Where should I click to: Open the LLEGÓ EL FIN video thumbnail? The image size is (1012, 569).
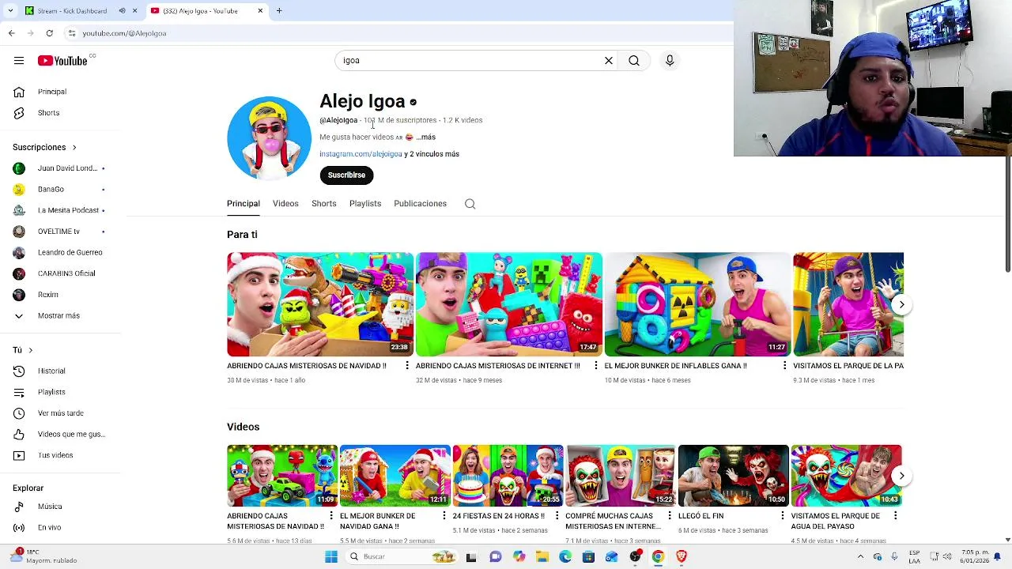pyautogui.click(x=733, y=475)
